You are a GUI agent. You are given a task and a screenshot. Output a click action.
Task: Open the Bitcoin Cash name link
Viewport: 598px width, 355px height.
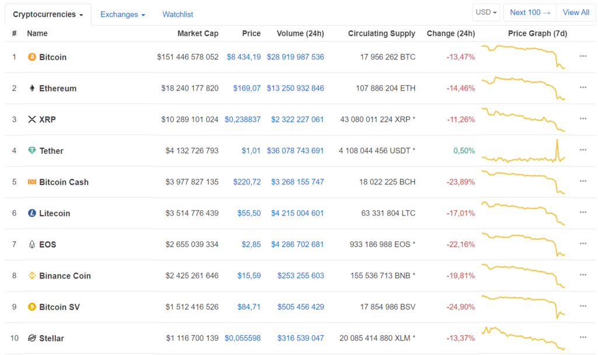pyautogui.click(x=64, y=182)
